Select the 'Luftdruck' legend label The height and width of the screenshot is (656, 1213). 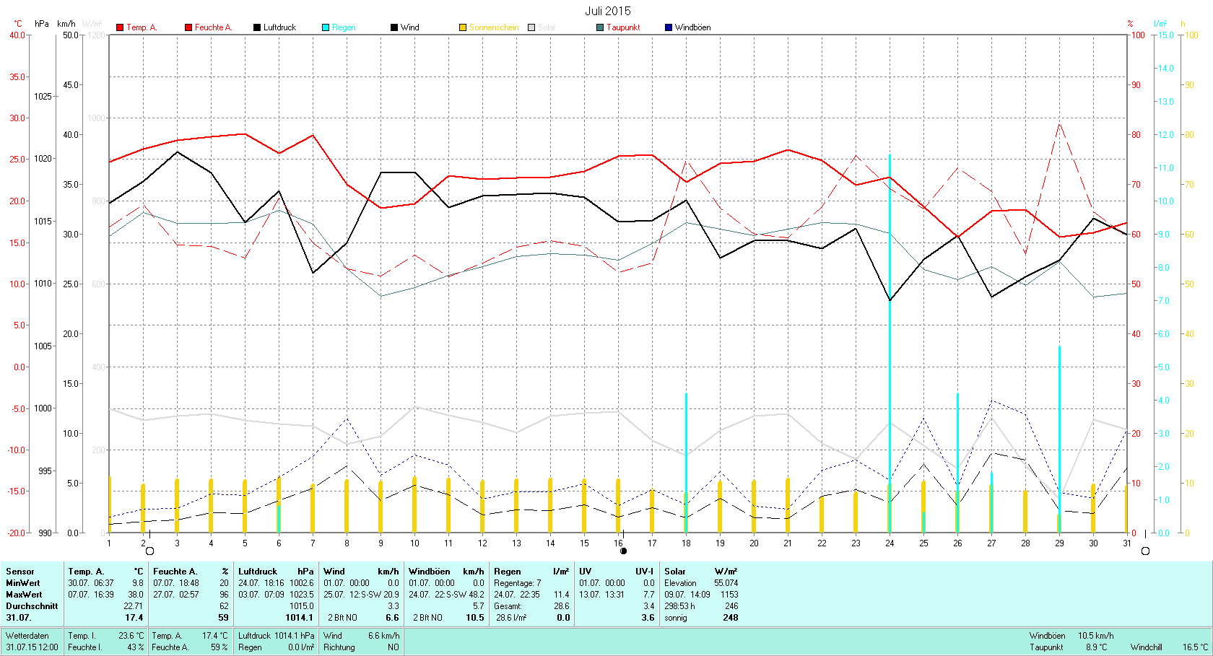279,27
